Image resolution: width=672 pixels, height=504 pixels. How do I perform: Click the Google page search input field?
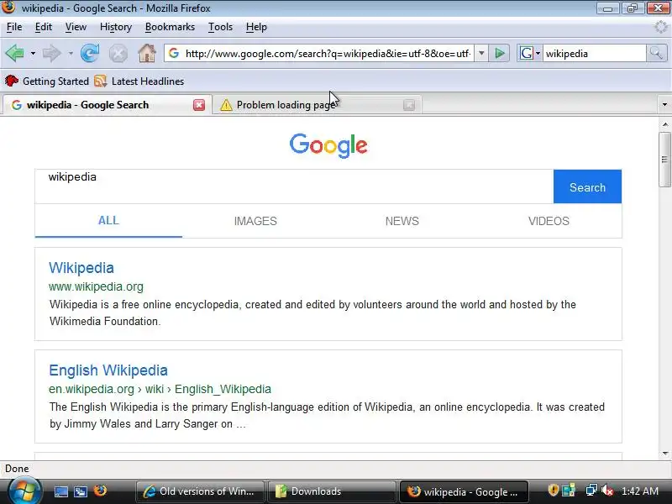294,186
